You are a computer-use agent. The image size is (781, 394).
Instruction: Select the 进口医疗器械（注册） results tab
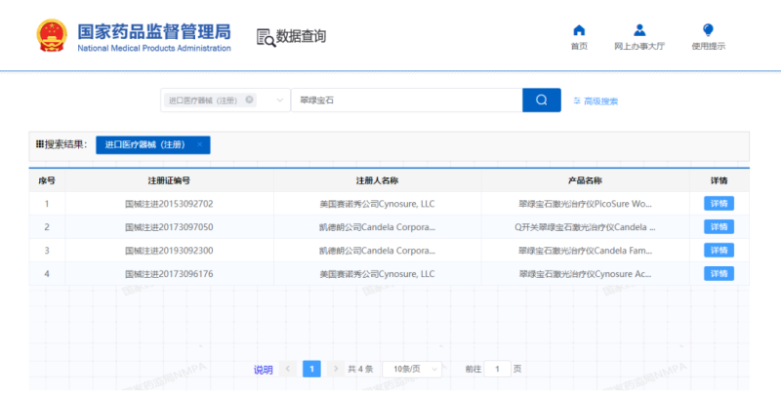[x=144, y=144]
